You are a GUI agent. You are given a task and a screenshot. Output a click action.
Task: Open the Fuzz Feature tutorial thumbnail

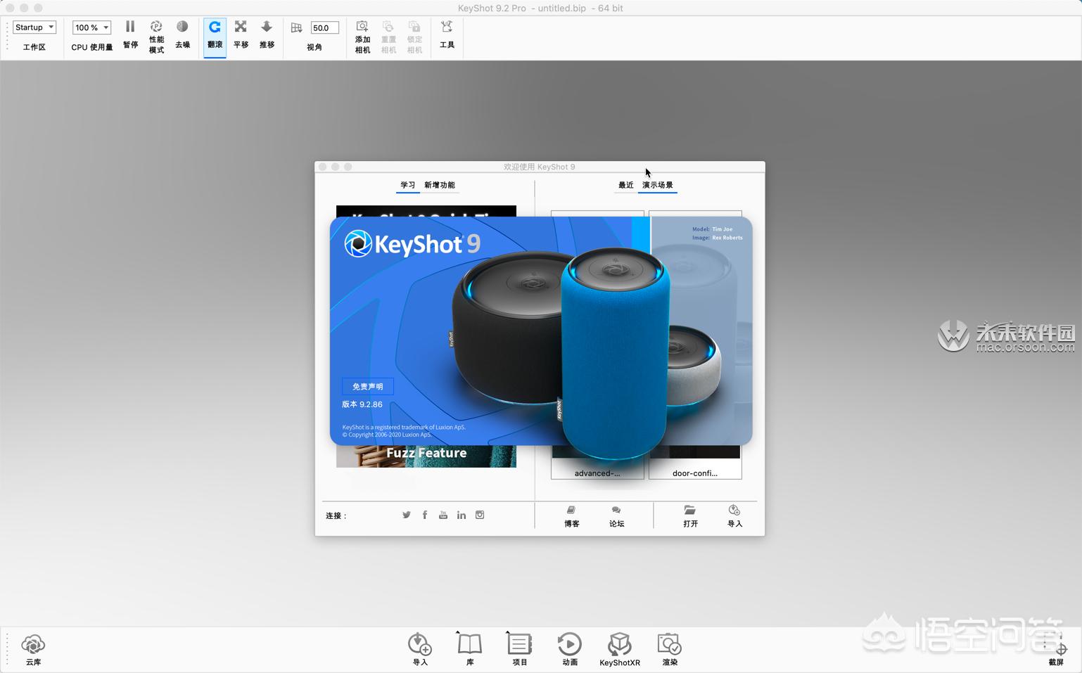[426, 456]
